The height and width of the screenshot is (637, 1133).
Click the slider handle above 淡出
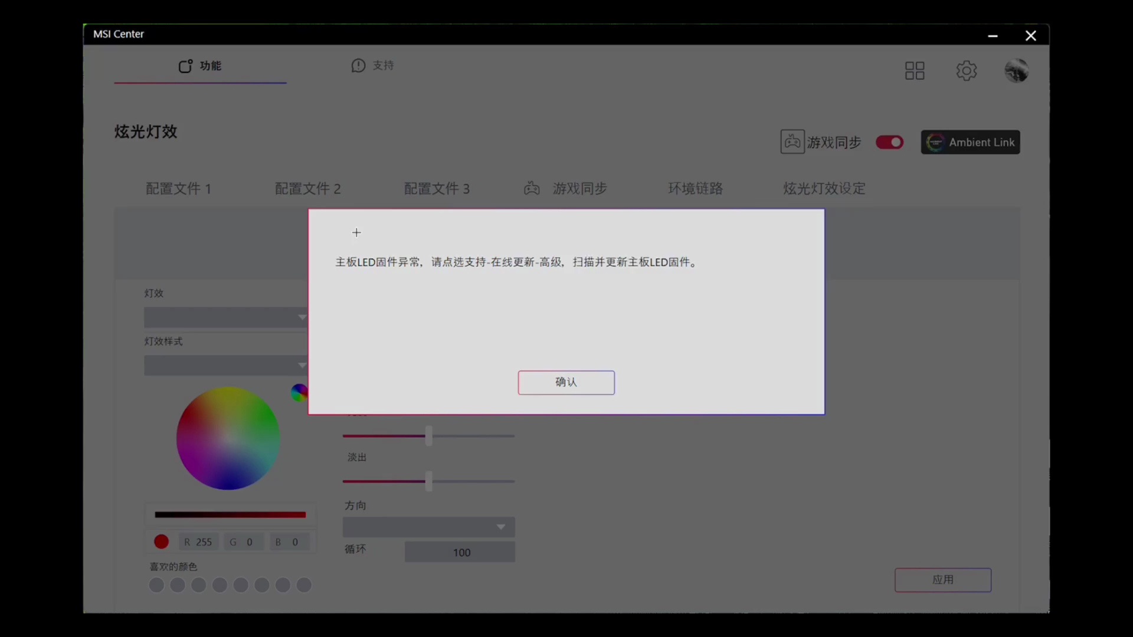[x=429, y=436]
